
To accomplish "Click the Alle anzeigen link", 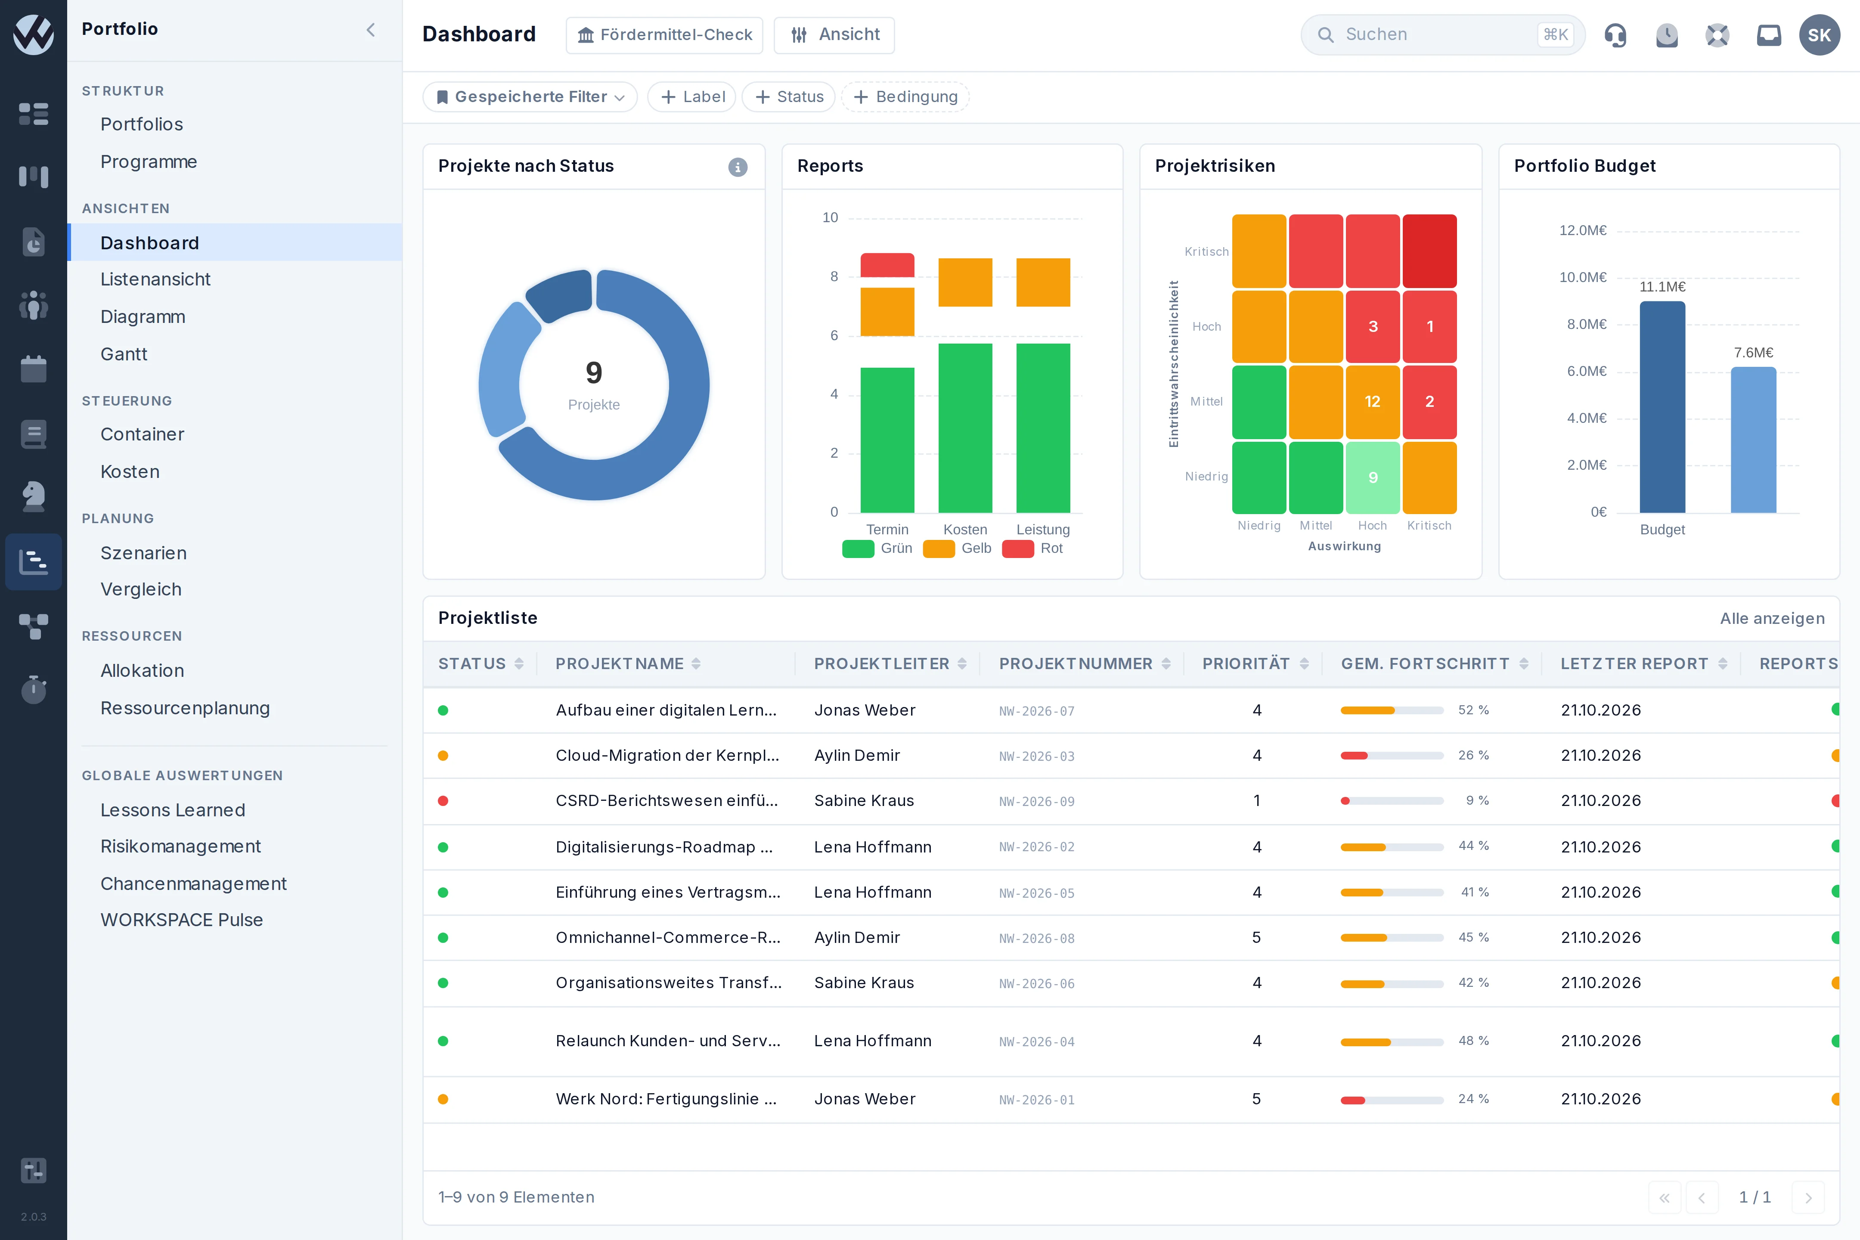I will point(1772,618).
